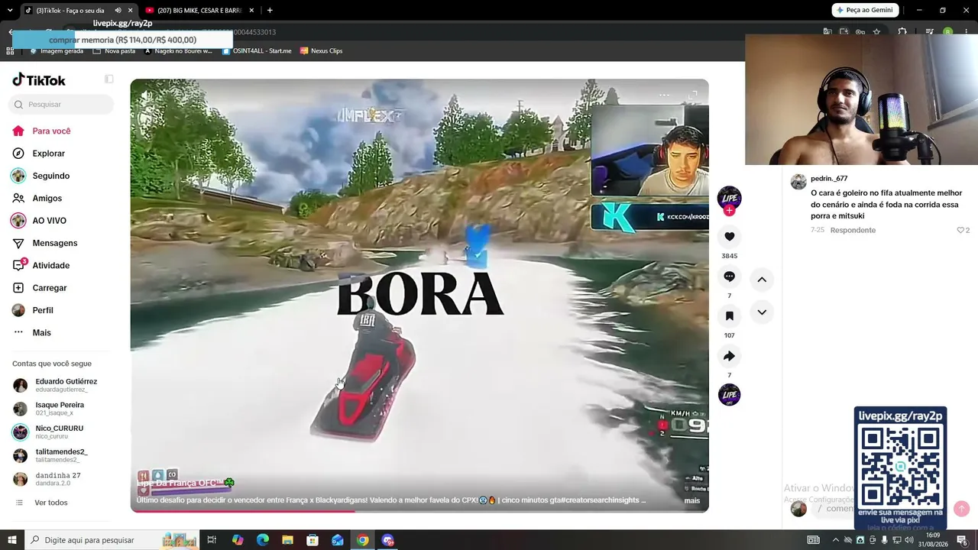Image resolution: width=978 pixels, height=550 pixels.
Task: Open Chrome apps grid in bookmarks bar
Action: 10,50
